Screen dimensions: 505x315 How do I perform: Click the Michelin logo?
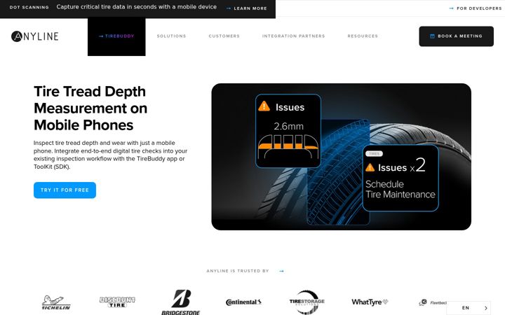tap(56, 303)
